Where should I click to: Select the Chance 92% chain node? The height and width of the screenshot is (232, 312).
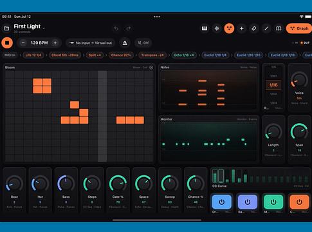(121, 55)
